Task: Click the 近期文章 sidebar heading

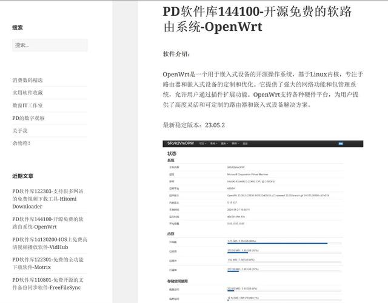Action: click(22, 176)
